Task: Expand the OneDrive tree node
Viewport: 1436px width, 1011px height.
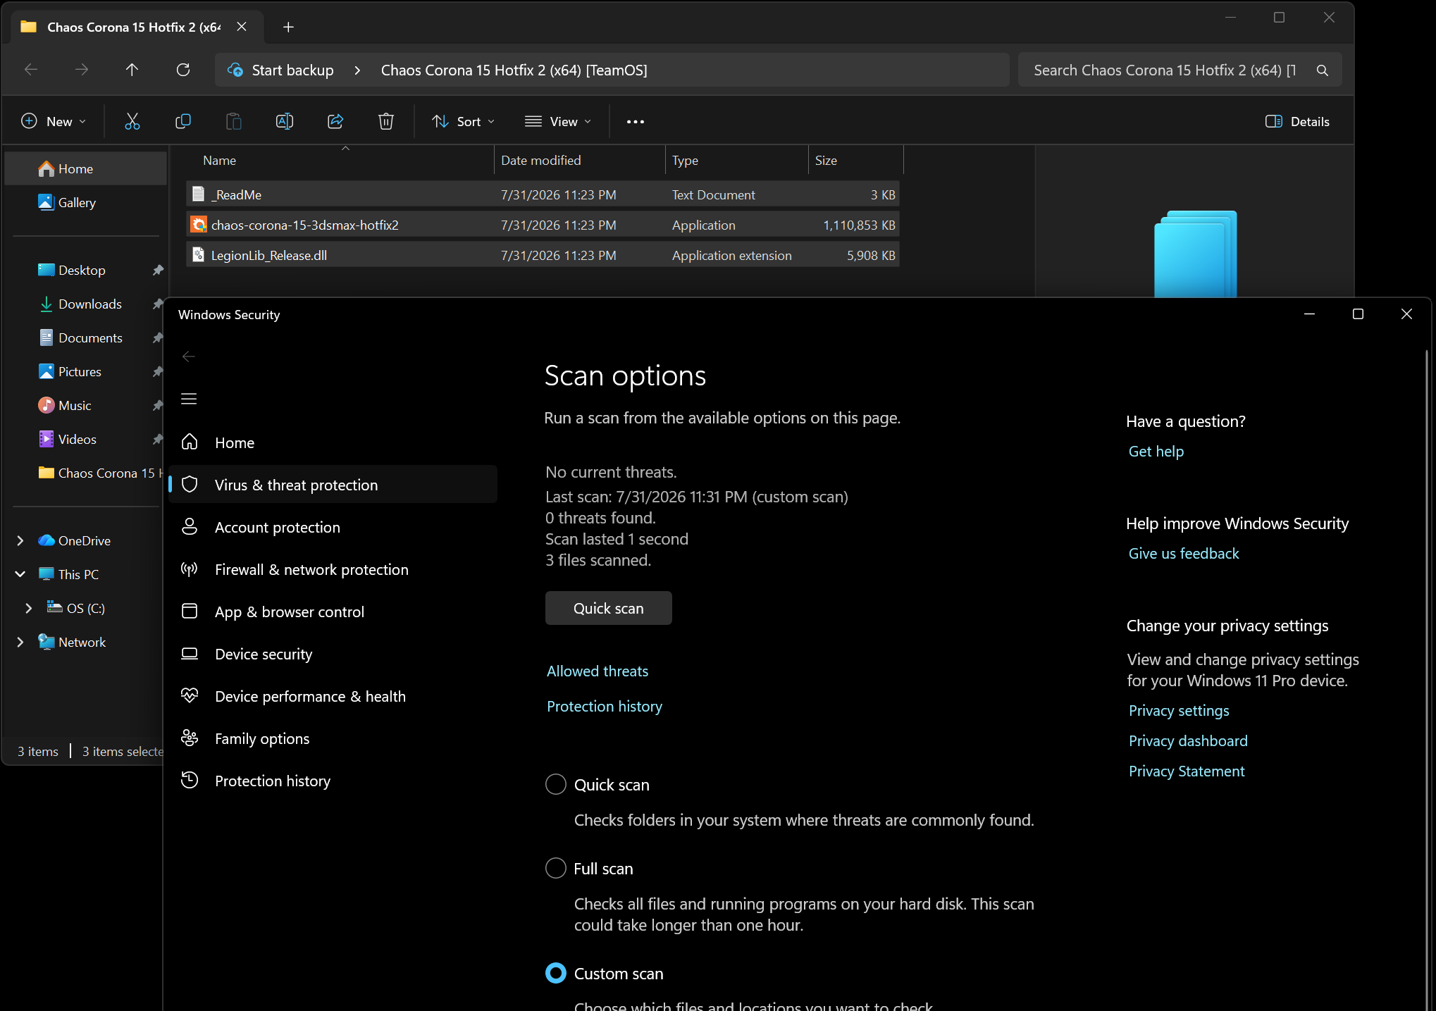Action: click(20, 540)
